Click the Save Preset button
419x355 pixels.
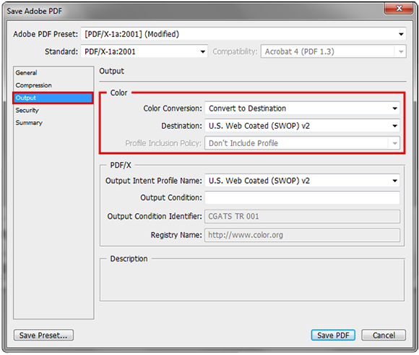pos(43,335)
